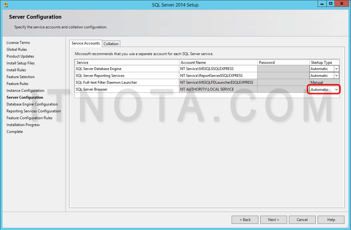
Task: Open SQL Server Browser Startup Type dropdown
Action: coord(336,89)
